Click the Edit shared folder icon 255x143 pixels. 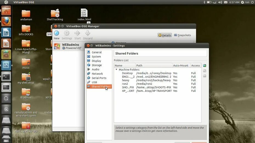[x=205, y=71]
